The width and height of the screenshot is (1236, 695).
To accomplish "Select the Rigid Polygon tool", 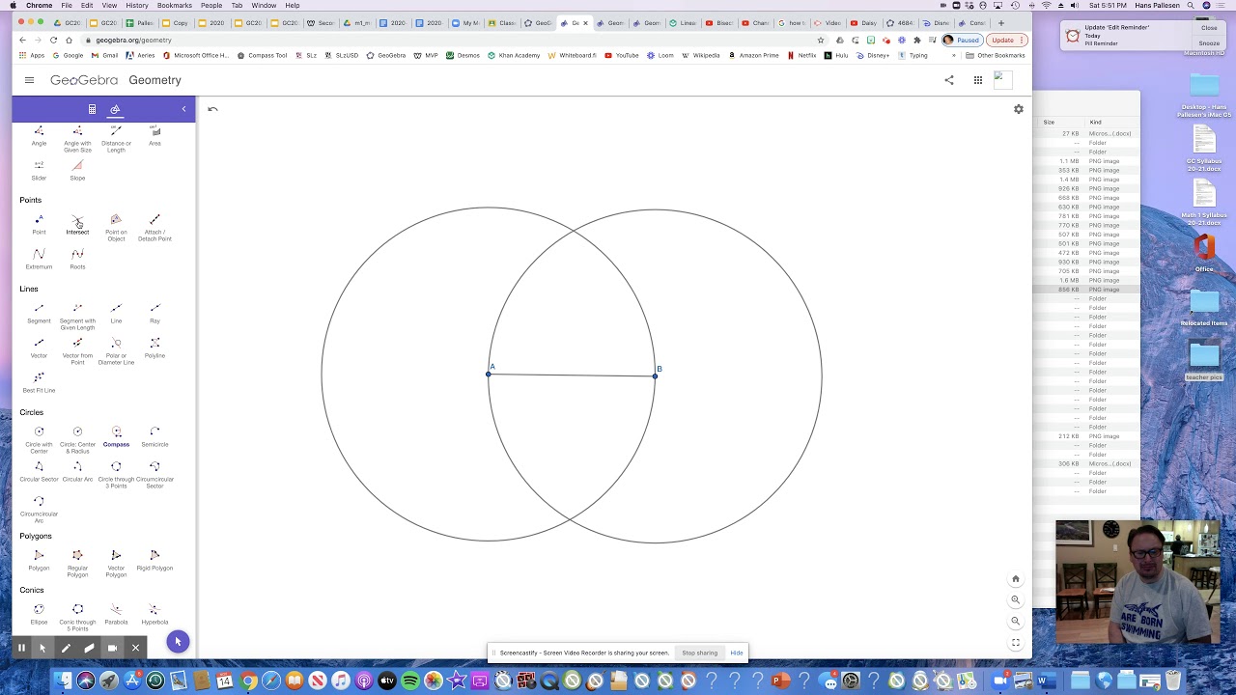I will coord(154,561).
